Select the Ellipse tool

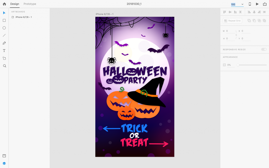[x=4, y=28]
